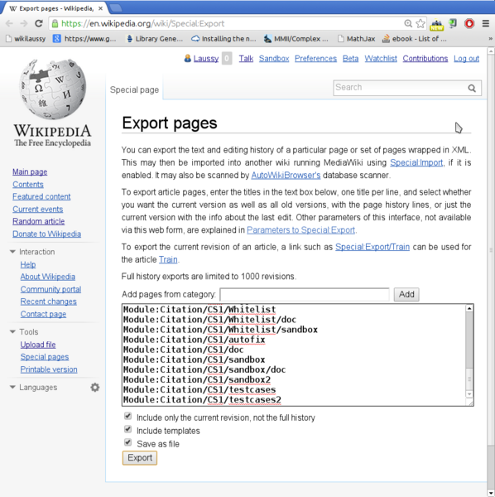Screen dimensions: 495x497
Task: Click the green padlock security icon
Action: pyautogui.click(x=55, y=23)
